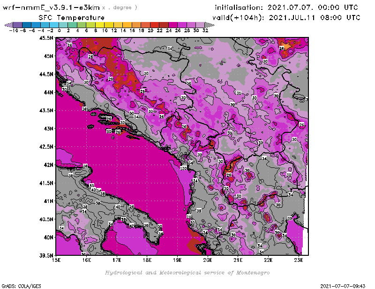Click the gray arrow above 32 on the color bar

209,25
